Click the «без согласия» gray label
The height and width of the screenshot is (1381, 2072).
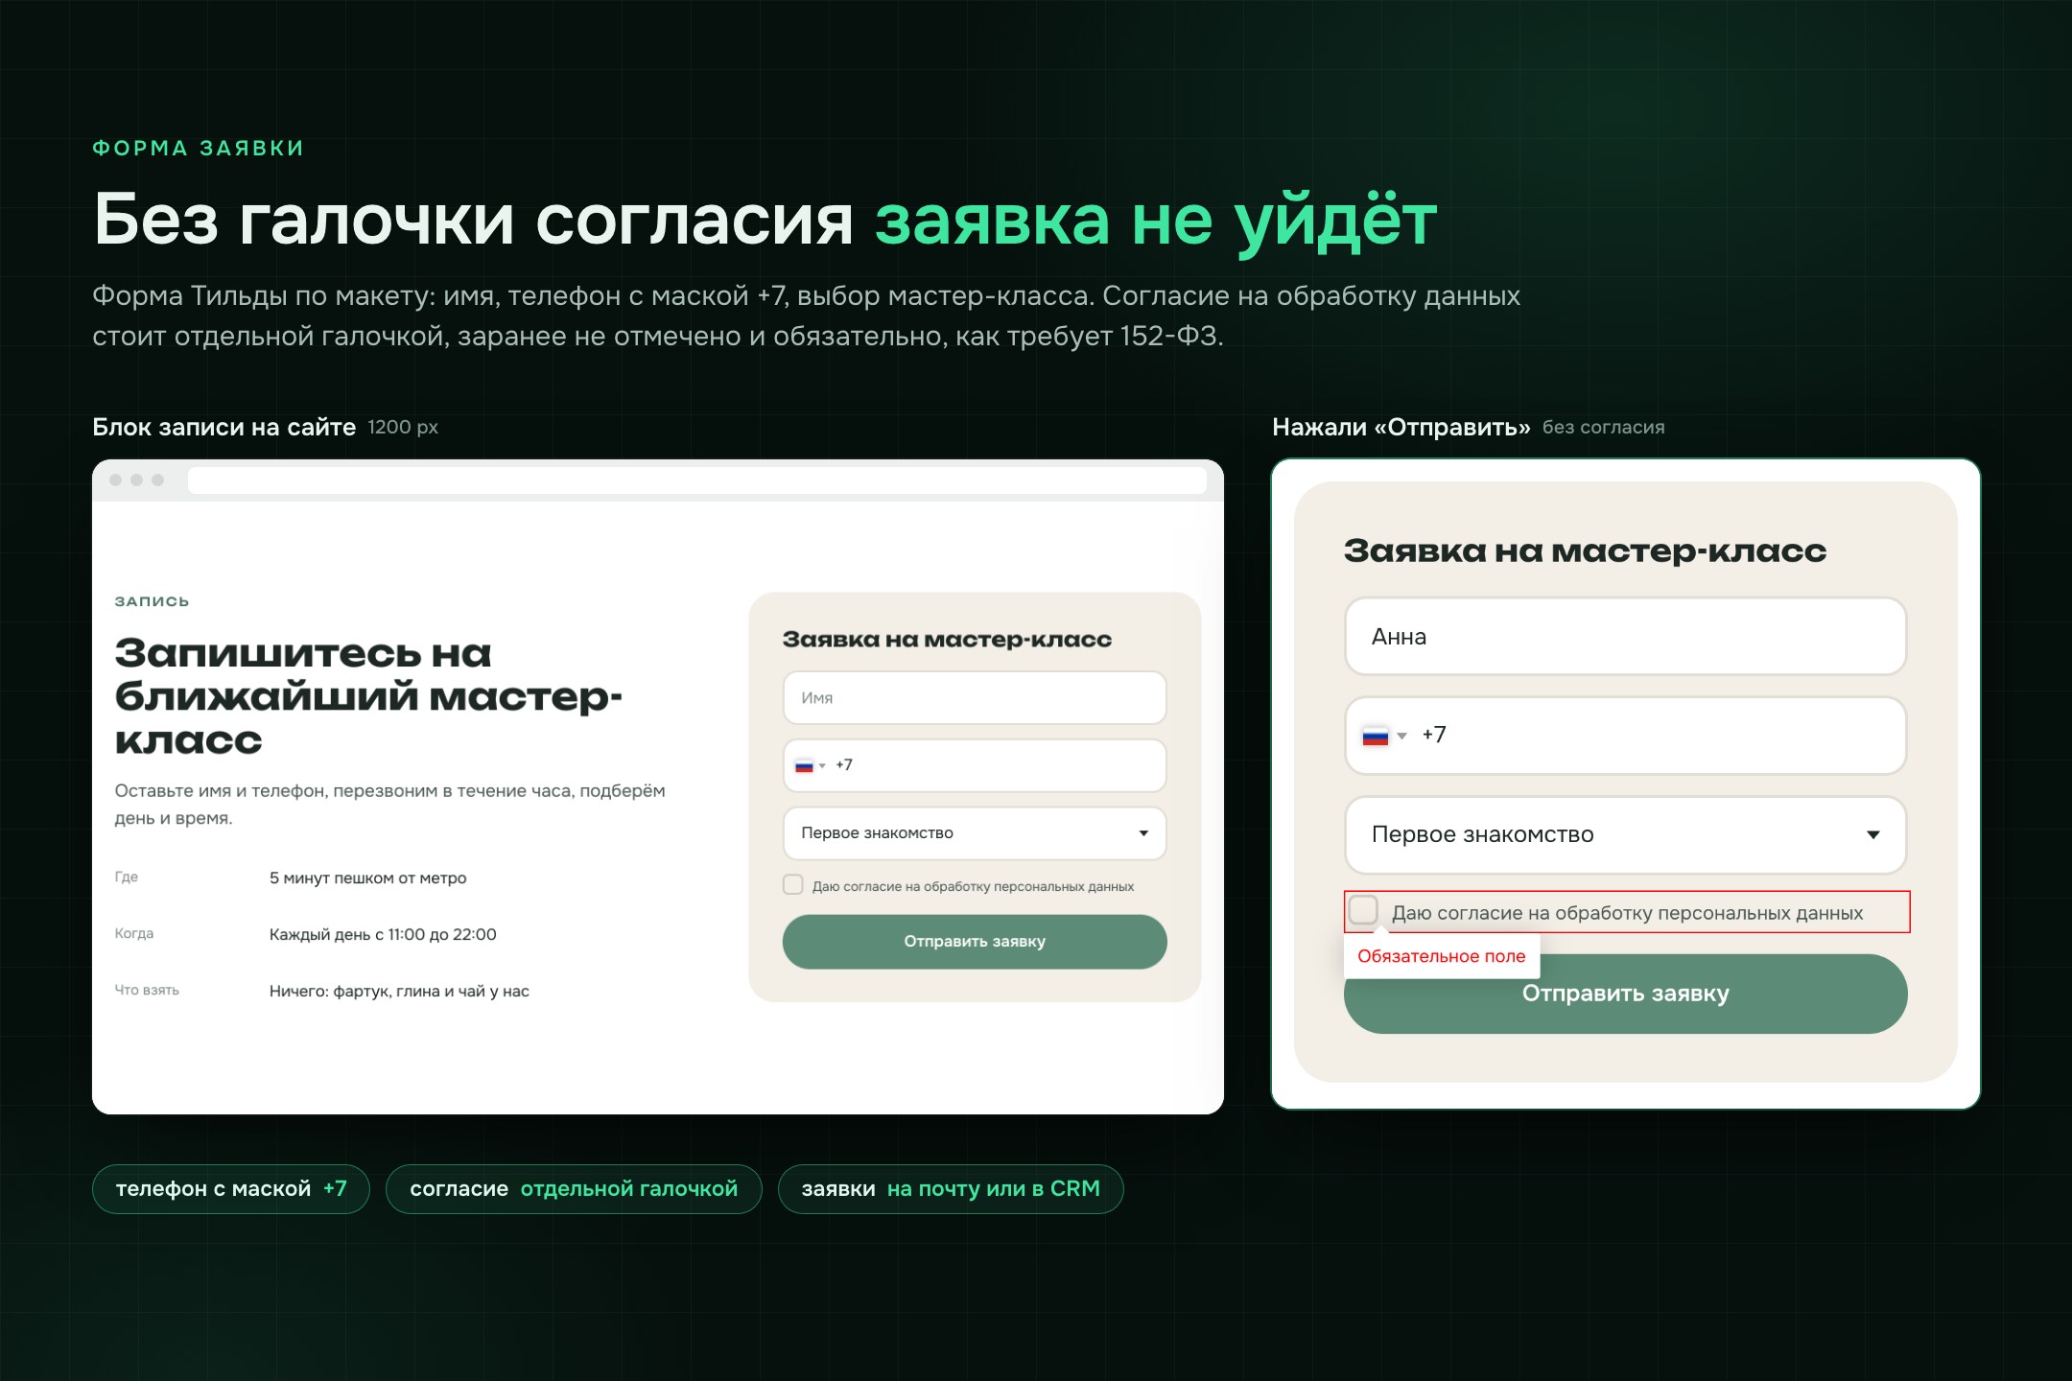click(x=1604, y=428)
